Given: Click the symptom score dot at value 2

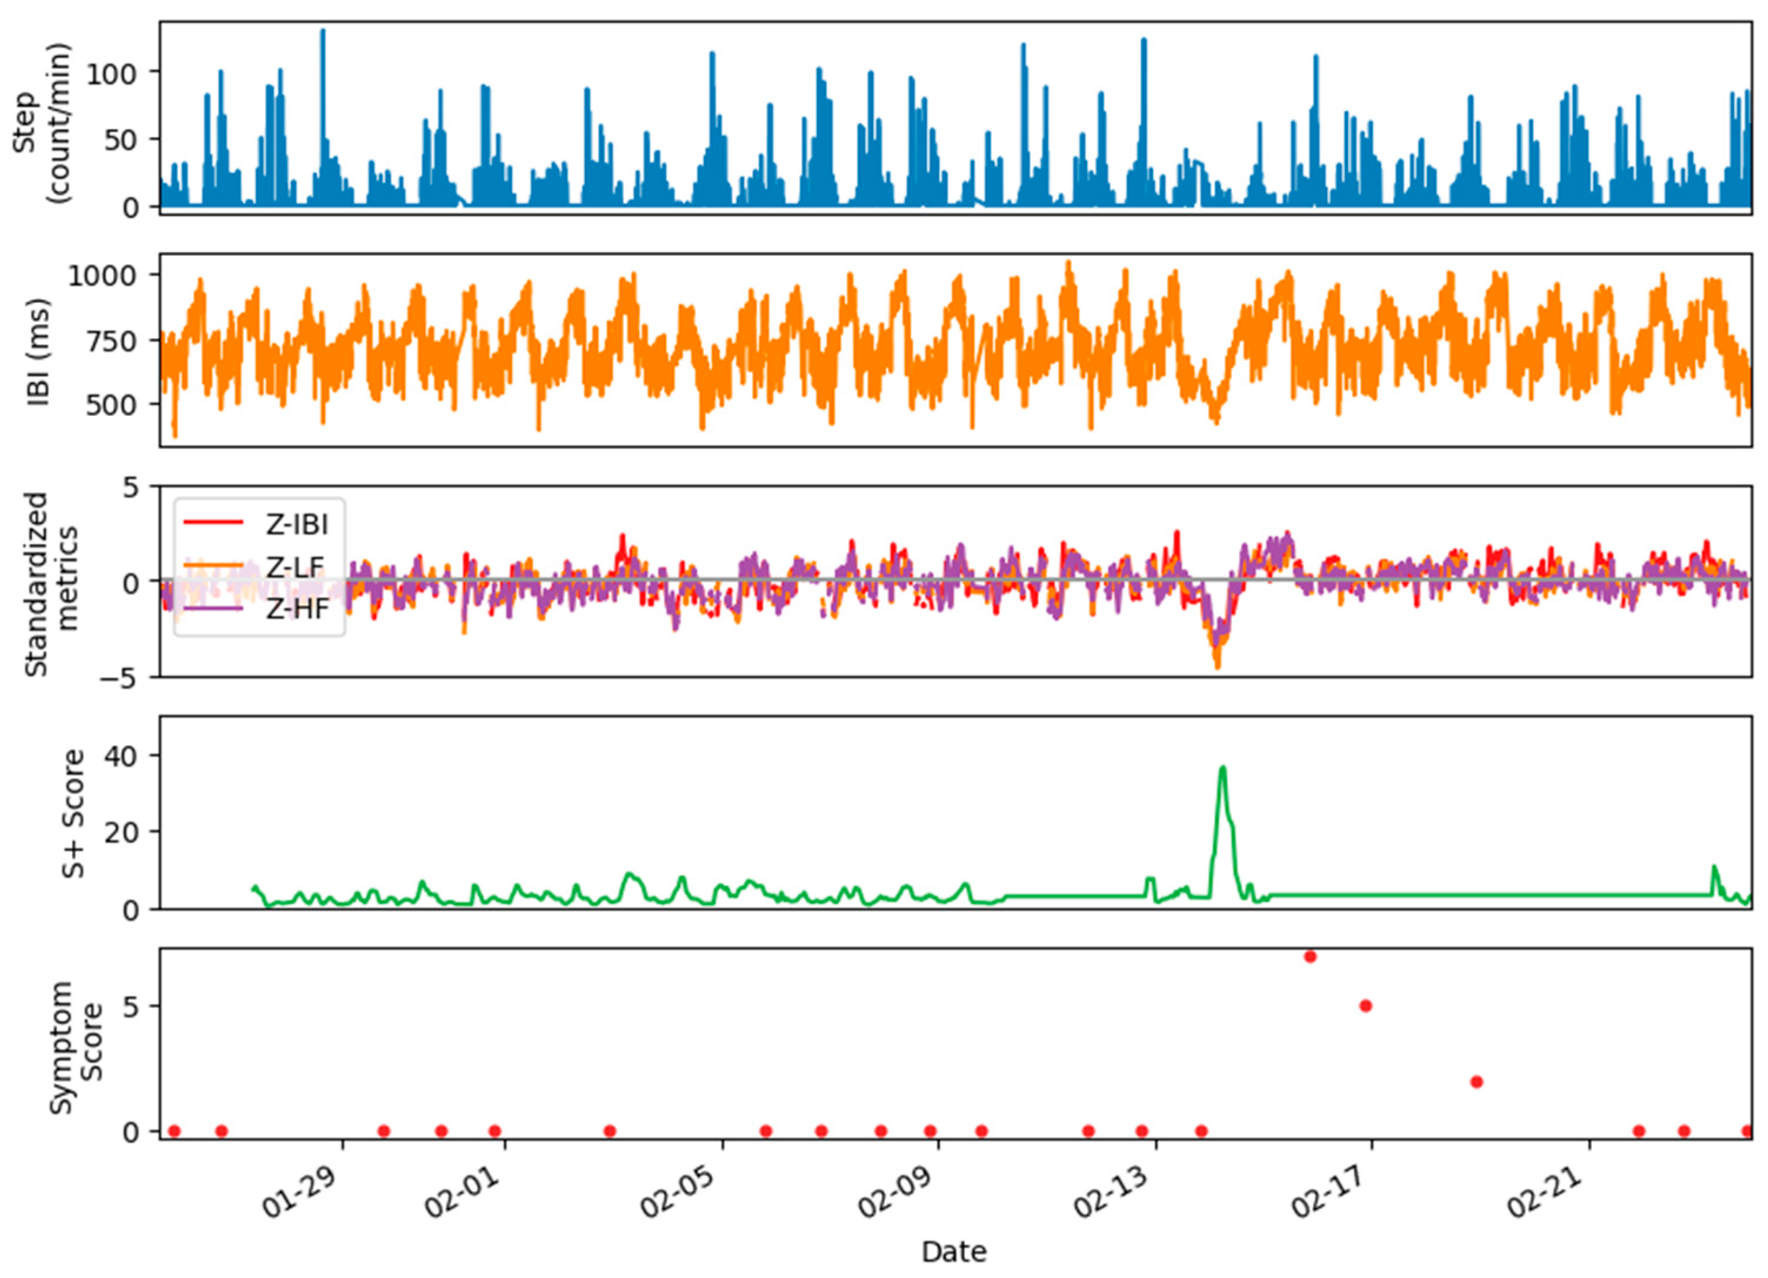Looking at the screenshot, I should [1476, 1082].
